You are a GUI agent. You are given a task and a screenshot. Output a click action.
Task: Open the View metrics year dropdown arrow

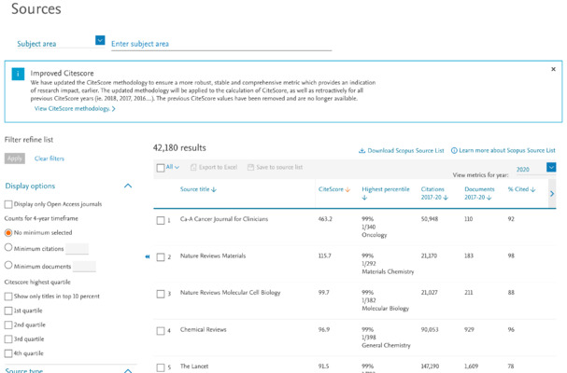pyautogui.click(x=551, y=167)
